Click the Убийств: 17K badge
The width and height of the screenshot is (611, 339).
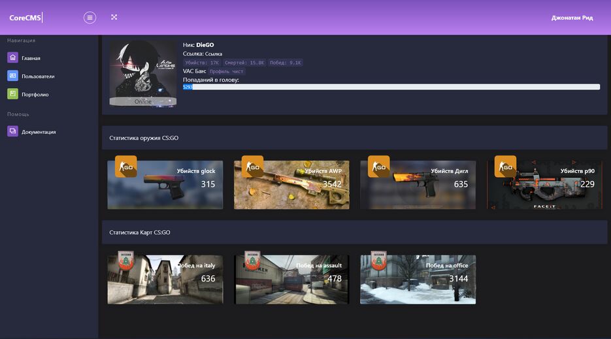[202, 63]
